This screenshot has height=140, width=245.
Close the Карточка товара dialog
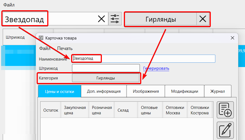(232, 38)
